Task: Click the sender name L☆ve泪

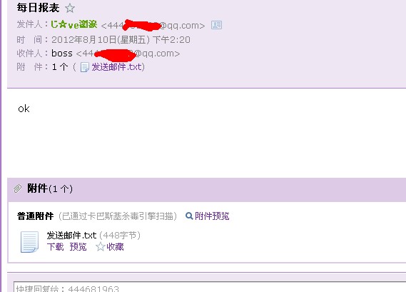Action: pos(73,24)
